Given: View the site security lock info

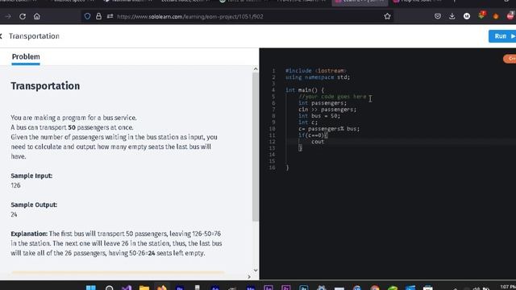Looking at the screenshot, I should click(98, 16).
